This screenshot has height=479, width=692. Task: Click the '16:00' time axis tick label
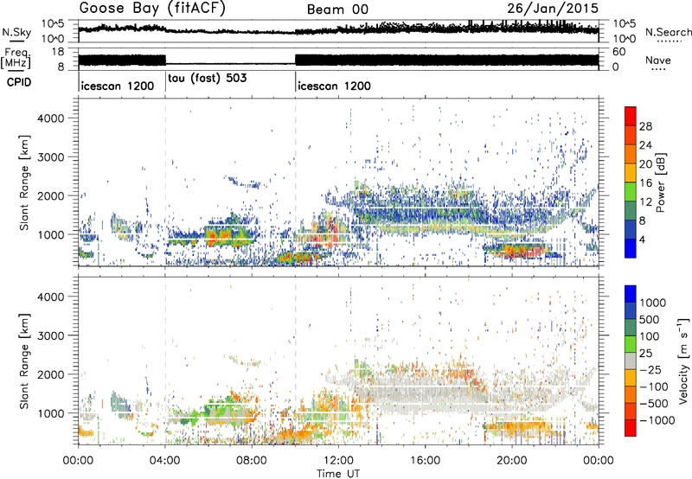(425, 461)
